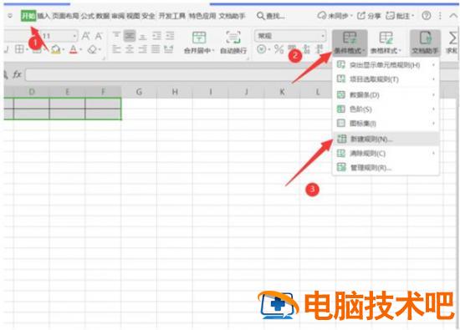Open the 开发工具 tab
The image size is (460, 330).
(172, 16)
